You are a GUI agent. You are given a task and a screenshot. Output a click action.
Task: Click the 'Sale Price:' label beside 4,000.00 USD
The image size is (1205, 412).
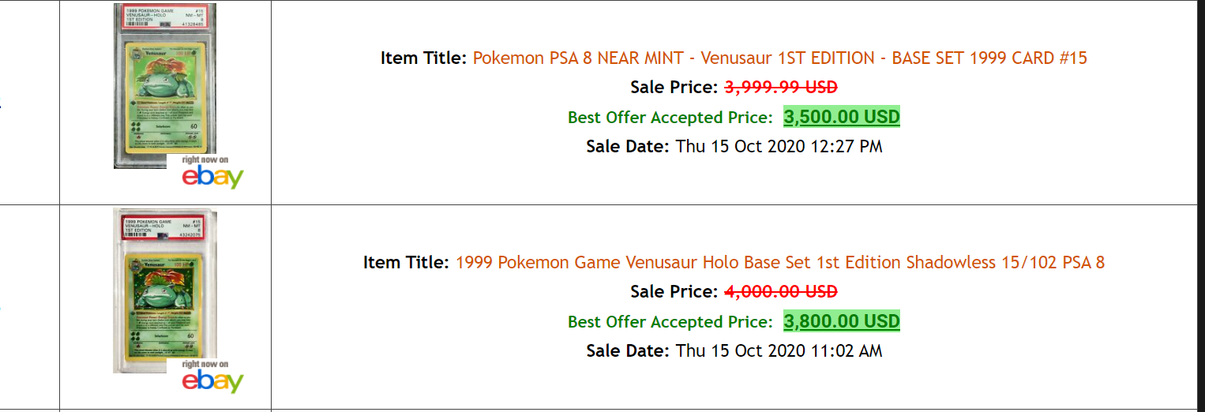(x=674, y=291)
